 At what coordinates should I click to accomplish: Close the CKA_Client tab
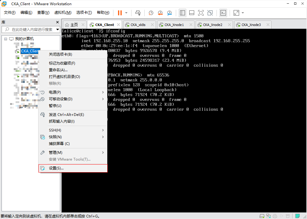click(x=118, y=25)
